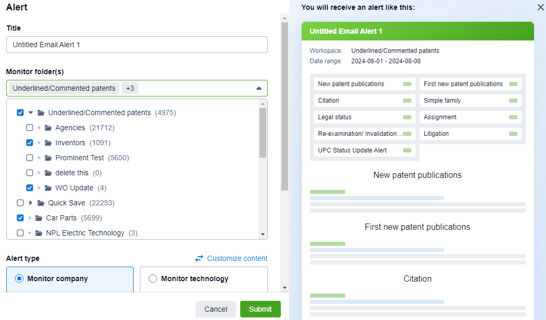Click the Quick Save folder icon

tap(41, 203)
